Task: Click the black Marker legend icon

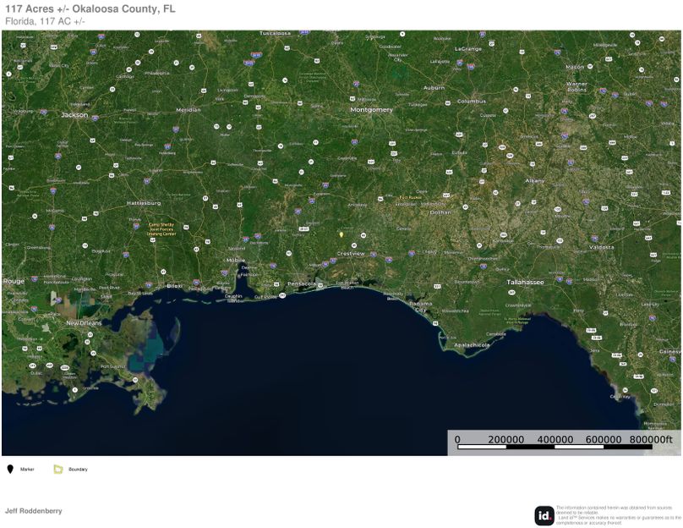Action: (x=10, y=469)
